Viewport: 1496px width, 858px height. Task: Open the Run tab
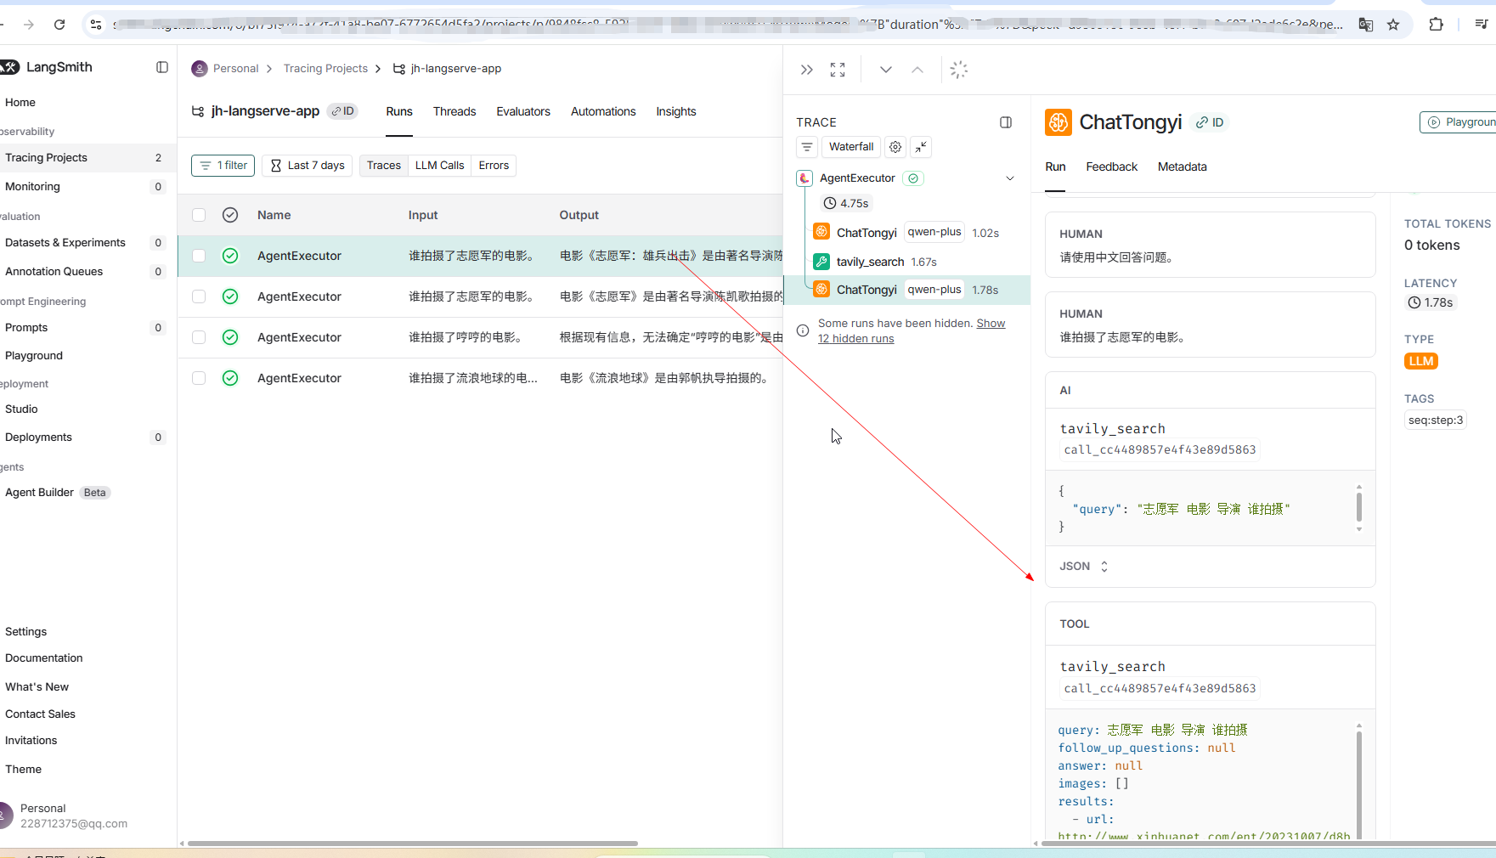(1055, 167)
